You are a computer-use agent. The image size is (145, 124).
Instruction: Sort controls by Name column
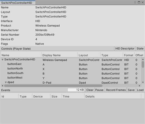21,55
